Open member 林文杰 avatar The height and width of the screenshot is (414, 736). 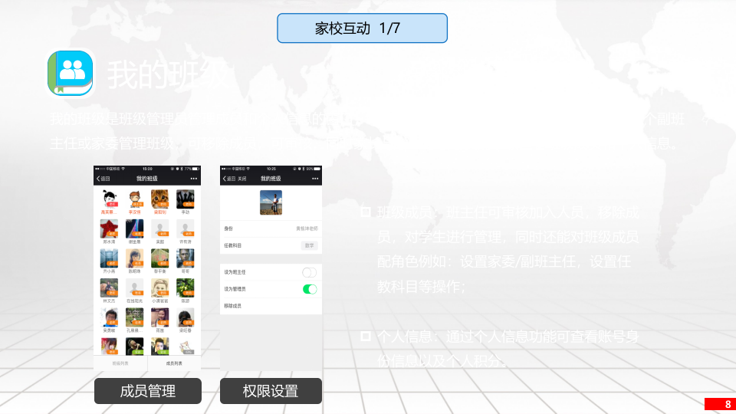pos(109,287)
